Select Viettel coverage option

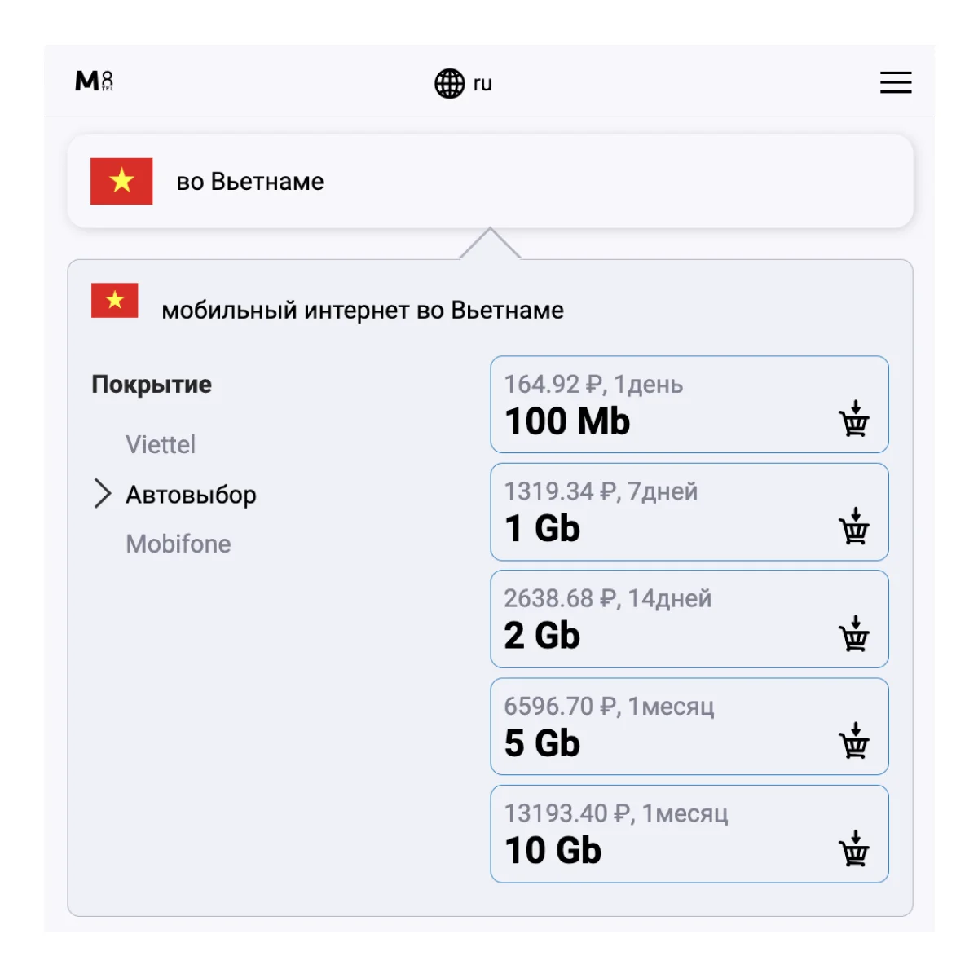point(161,444)
